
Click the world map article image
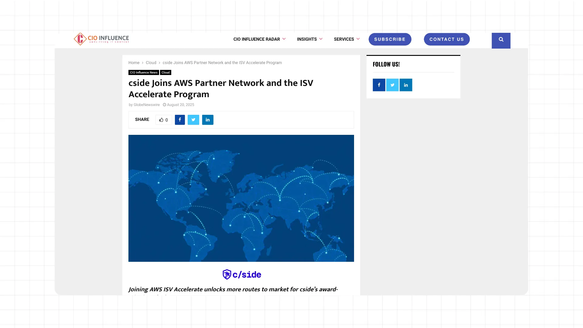[241, 198]
